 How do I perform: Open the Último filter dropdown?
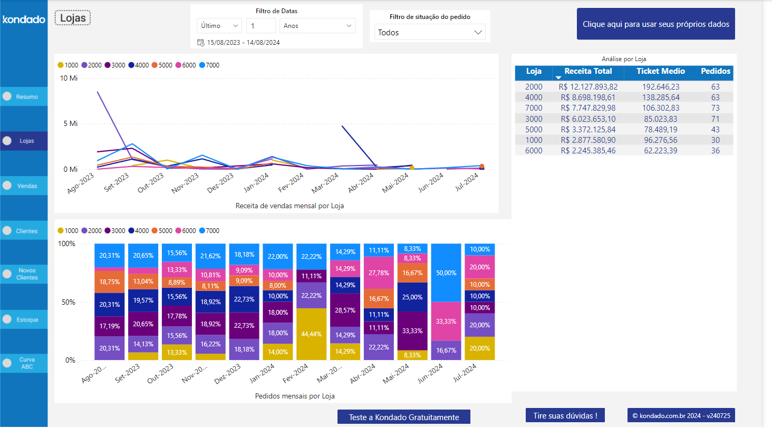[219, 25]
